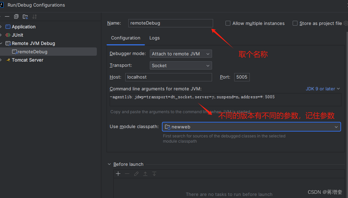Select remoteDebug in the configuration tree
This screenshot has height=198, width=348.
pyautogui.click(x=48, y=52)
